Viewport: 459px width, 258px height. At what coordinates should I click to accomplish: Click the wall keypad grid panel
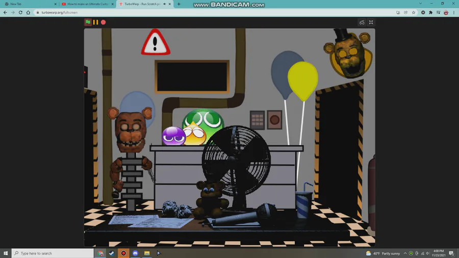tap(258, 120)
